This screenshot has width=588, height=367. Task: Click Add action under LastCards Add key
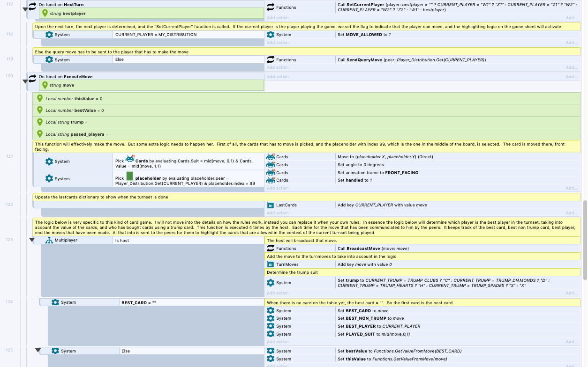pyautogui.click(x=278, y=213)
